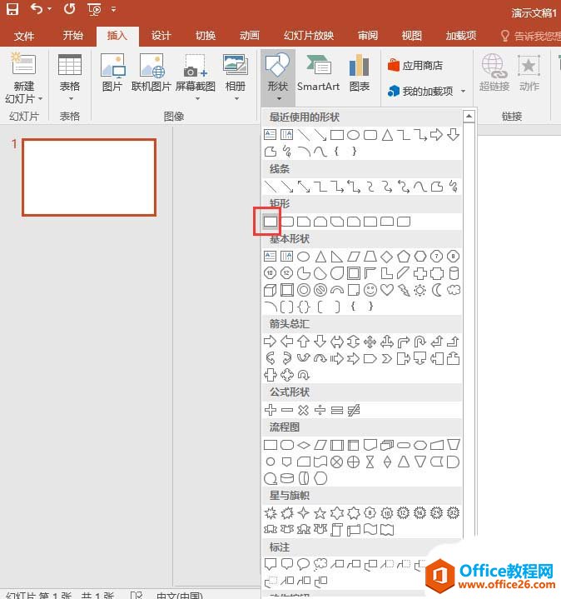Image resolution: width=561 pixels, height=599 pixels.
Task: Select the smiley face shape
Action: pos(370,290)
